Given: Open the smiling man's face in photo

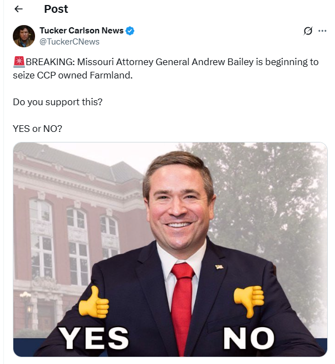Looking at the screenshot, I should pos(179,204).
